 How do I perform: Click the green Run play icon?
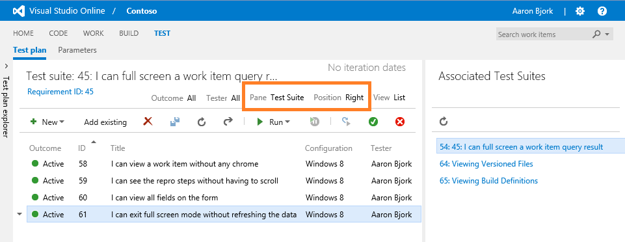click(260, 122)
